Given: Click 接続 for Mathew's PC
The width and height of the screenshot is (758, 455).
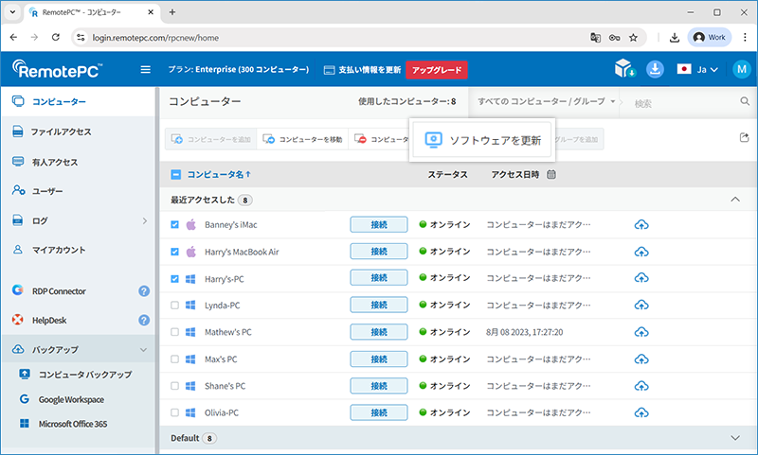Looking at the screenshot, I should 378,332.
